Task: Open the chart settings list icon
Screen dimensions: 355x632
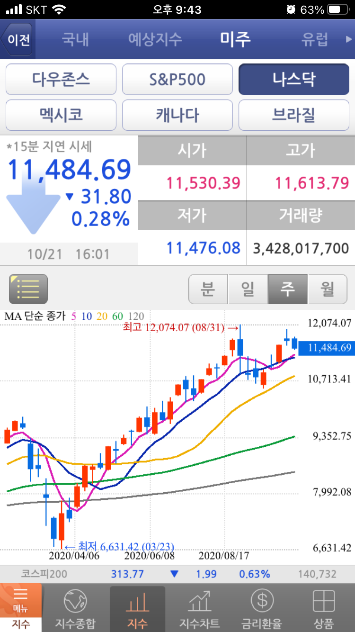Action: pyautogui.click(x=28, y=289)
